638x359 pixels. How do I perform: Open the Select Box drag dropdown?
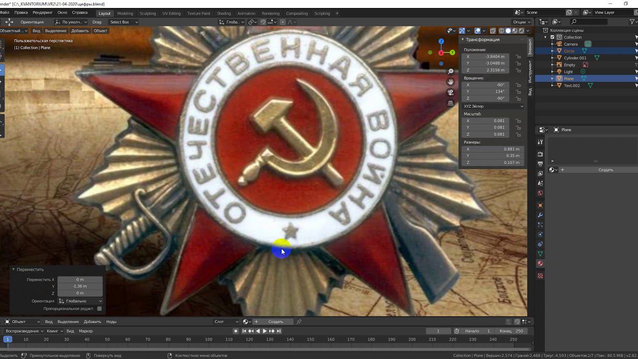(123, 22)
